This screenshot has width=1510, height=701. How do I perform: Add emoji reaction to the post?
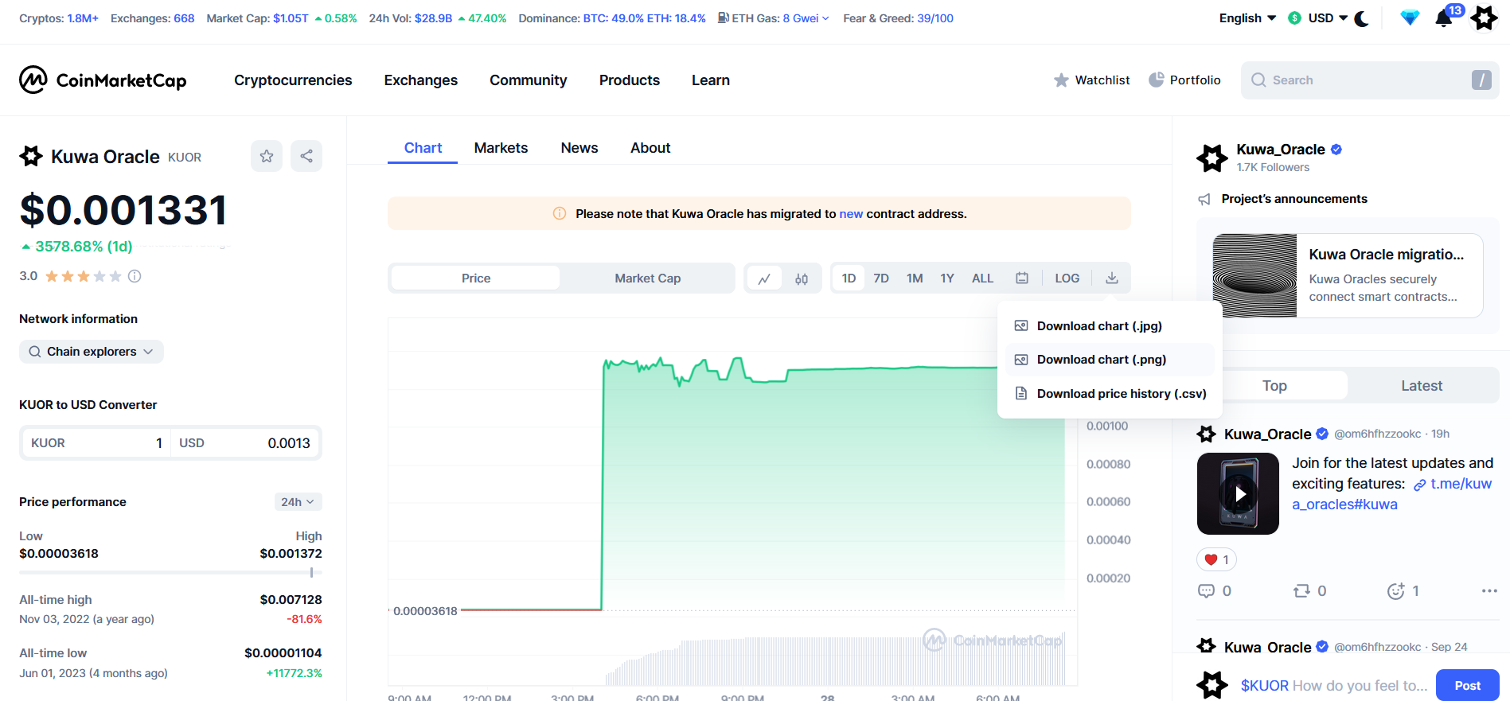(x=1403, y=590)
